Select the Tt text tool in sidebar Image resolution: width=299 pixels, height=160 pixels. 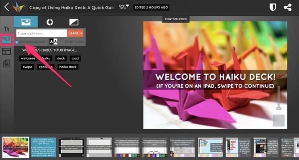[x=7, y=29]
